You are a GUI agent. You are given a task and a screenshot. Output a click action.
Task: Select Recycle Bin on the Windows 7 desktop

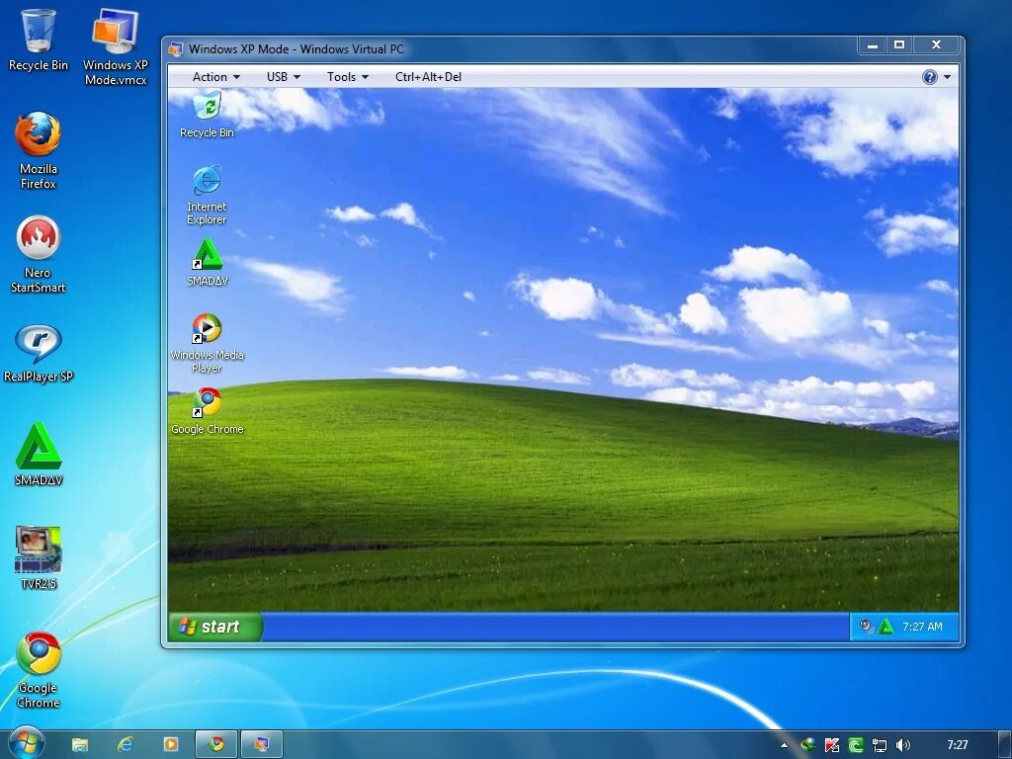[x=39, y=40]
